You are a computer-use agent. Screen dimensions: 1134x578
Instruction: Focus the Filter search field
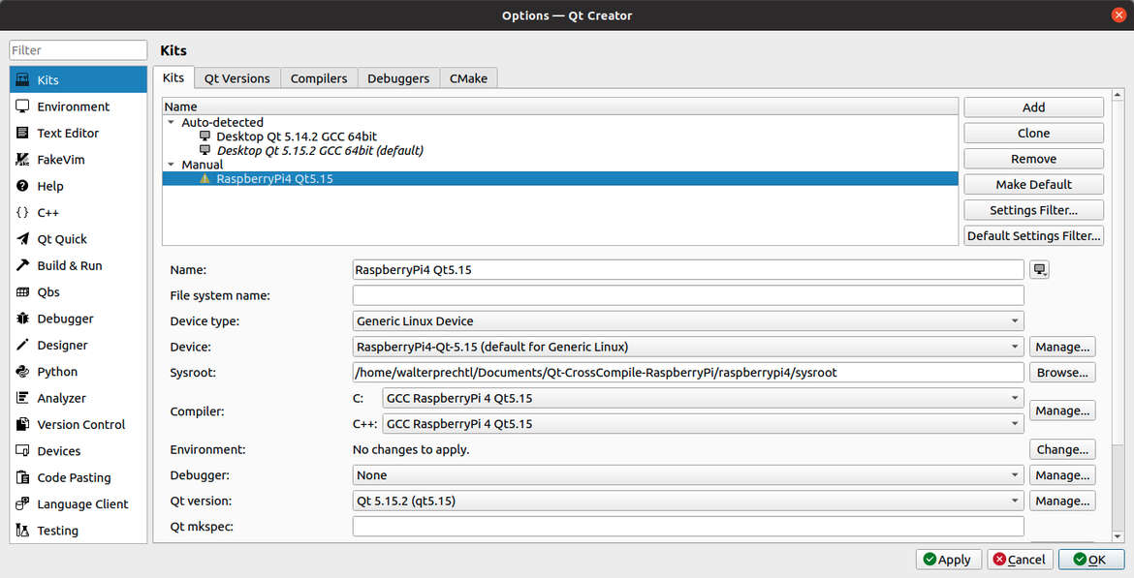click(x=79, y=49)
